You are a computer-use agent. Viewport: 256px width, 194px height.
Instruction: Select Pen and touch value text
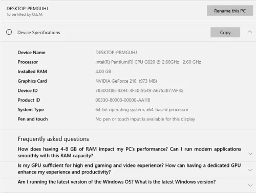[x=145, y=119]
